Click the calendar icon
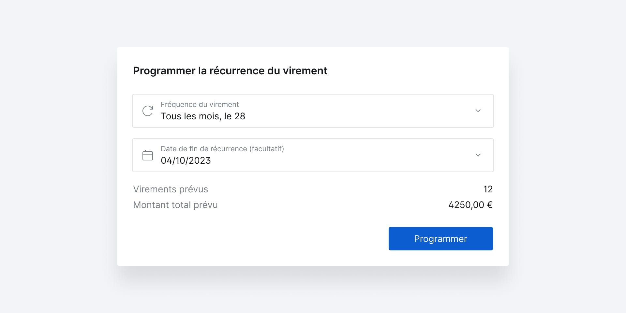 (x=148, y=155)
